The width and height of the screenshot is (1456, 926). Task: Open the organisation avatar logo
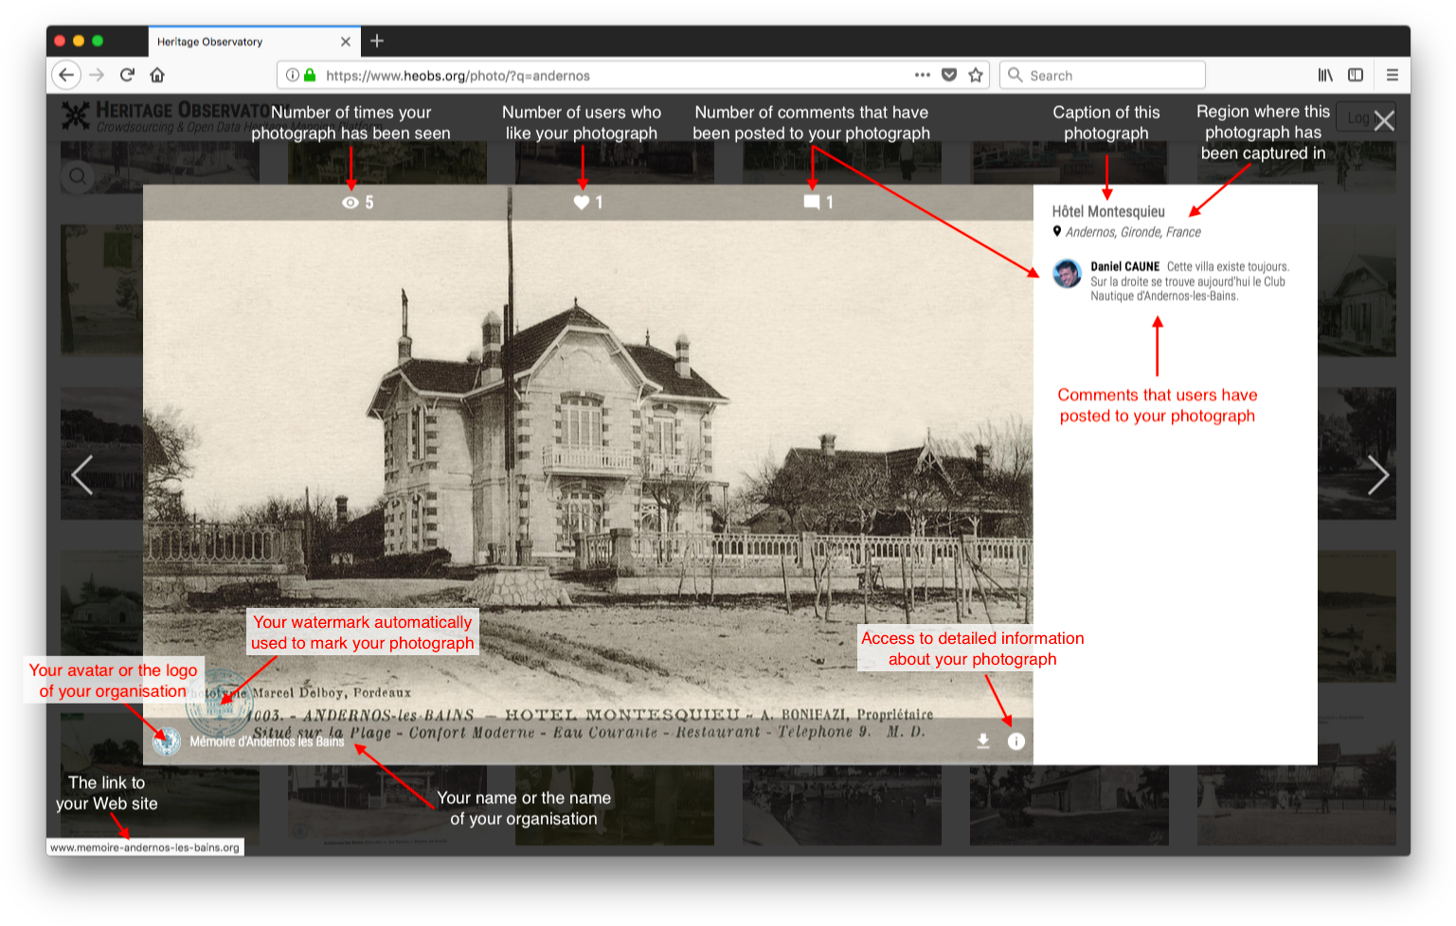(167, 741)
